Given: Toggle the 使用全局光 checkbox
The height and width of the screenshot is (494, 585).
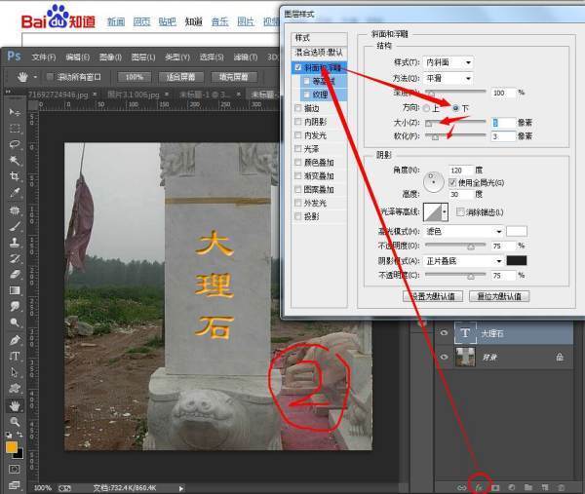Looking at the screenshot, I should 451,182.
